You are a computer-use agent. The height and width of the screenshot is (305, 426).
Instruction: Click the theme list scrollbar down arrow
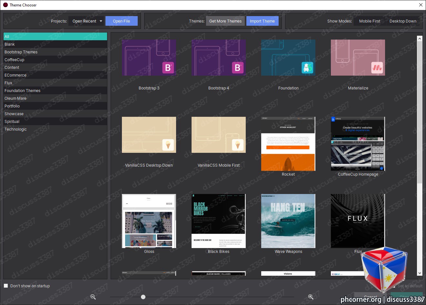click(x=420, y=273)
